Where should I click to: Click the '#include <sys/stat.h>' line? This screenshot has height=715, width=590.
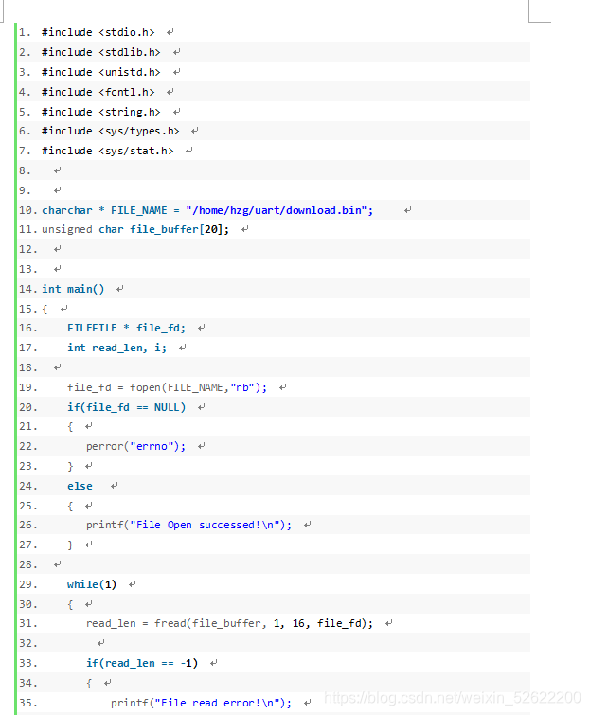click(x=108, y=151)
